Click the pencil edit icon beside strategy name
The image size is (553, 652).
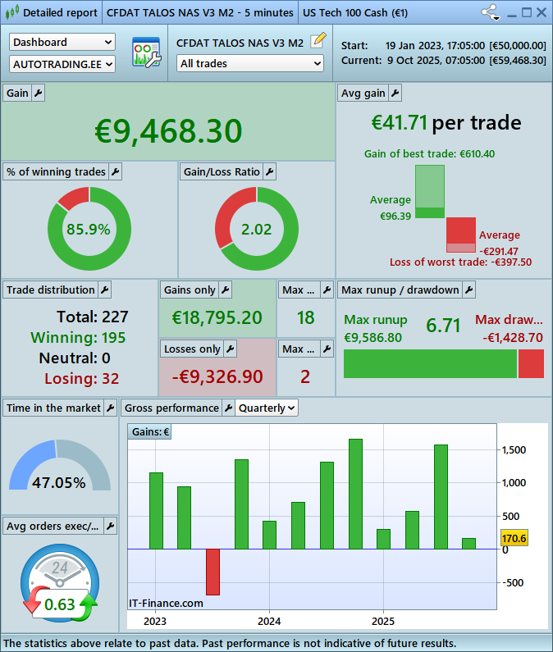[318, 42]
